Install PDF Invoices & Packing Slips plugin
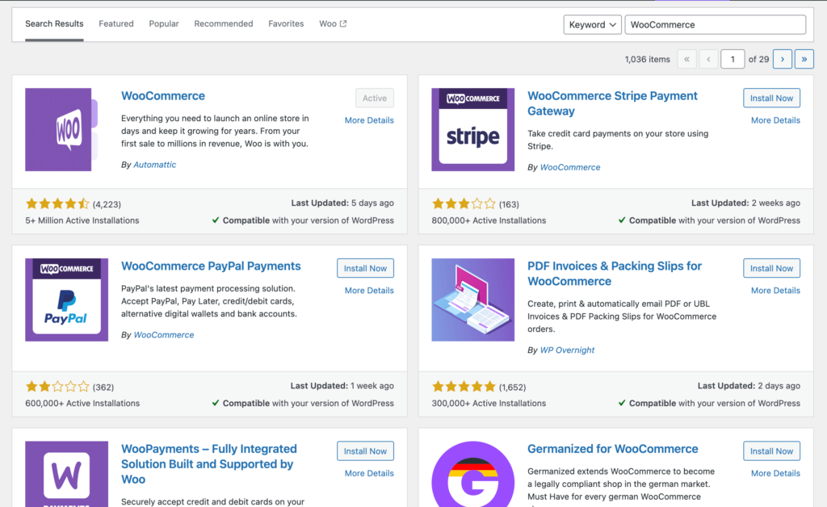This screenshot has width=827, height=507. pos(771,268)
